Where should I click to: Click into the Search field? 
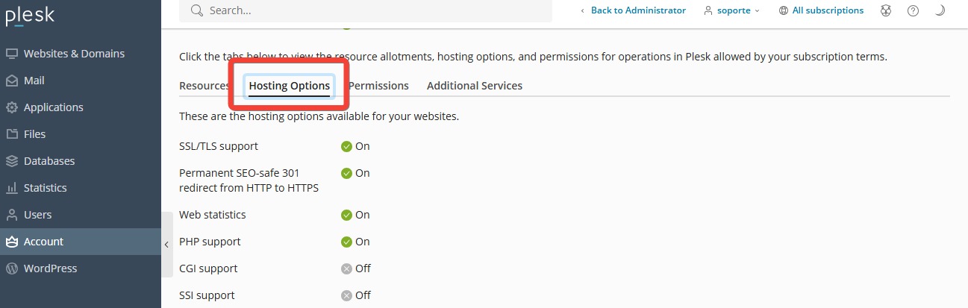coord(366,10)
